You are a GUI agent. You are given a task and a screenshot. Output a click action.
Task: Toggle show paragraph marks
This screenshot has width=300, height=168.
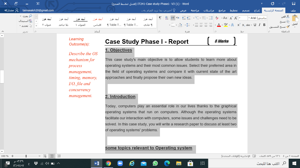[x=160, y=17]
